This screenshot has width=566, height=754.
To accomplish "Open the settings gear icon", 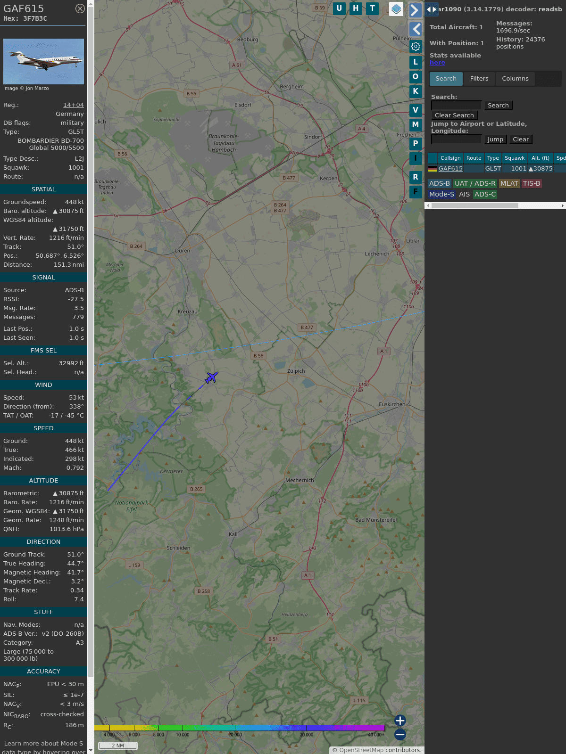I will (416, 46).
